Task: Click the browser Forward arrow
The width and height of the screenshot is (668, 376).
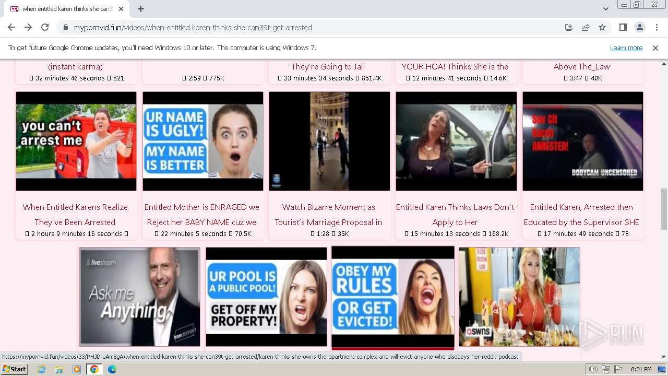Action: click(28, 27)
